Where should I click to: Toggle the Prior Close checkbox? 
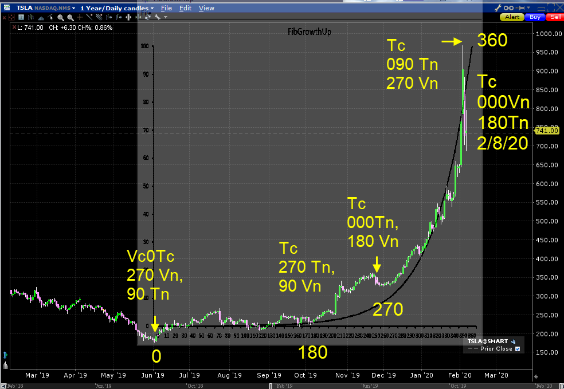pos(518,349)
